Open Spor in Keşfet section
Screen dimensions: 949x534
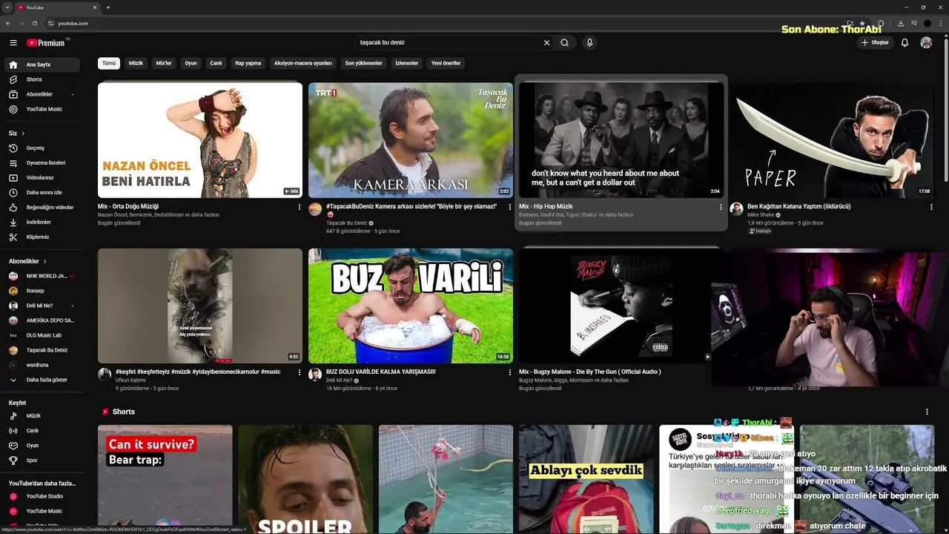[x=44, y=461]
